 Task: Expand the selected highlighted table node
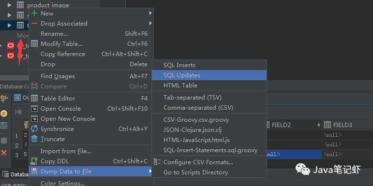point(10,26)
